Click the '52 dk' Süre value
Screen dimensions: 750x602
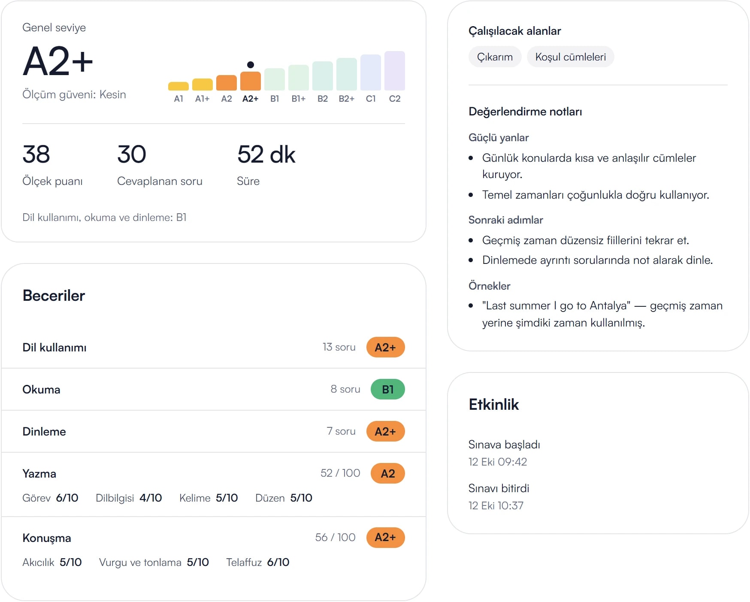point(266,154)
